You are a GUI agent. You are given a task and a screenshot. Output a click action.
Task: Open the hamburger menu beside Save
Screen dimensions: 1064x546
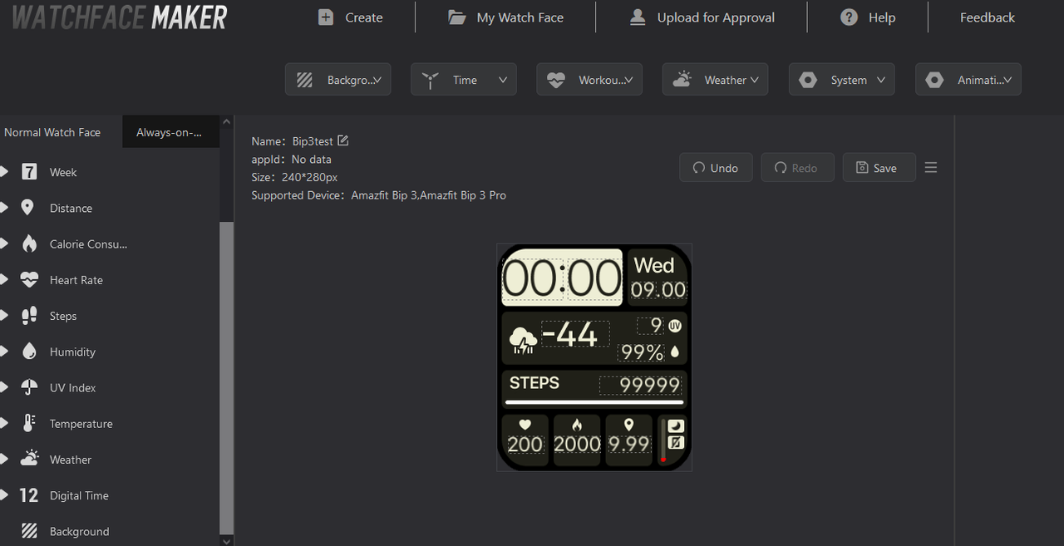coord(931,168)
